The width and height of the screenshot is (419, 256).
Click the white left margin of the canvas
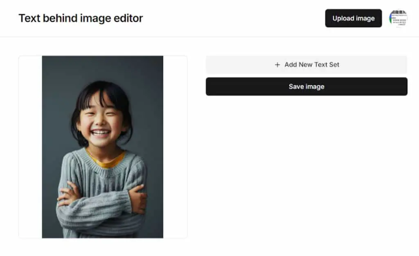pos(30,147)
